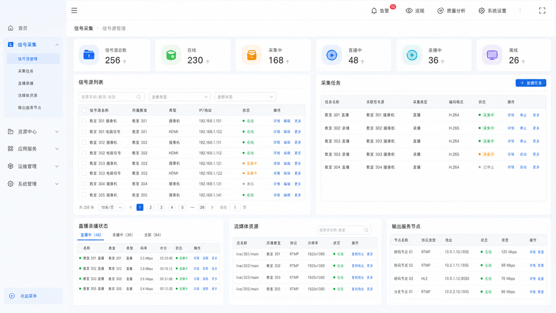
Task: Click the pagination ellipsis jump icon
Action: coord(192,207)
